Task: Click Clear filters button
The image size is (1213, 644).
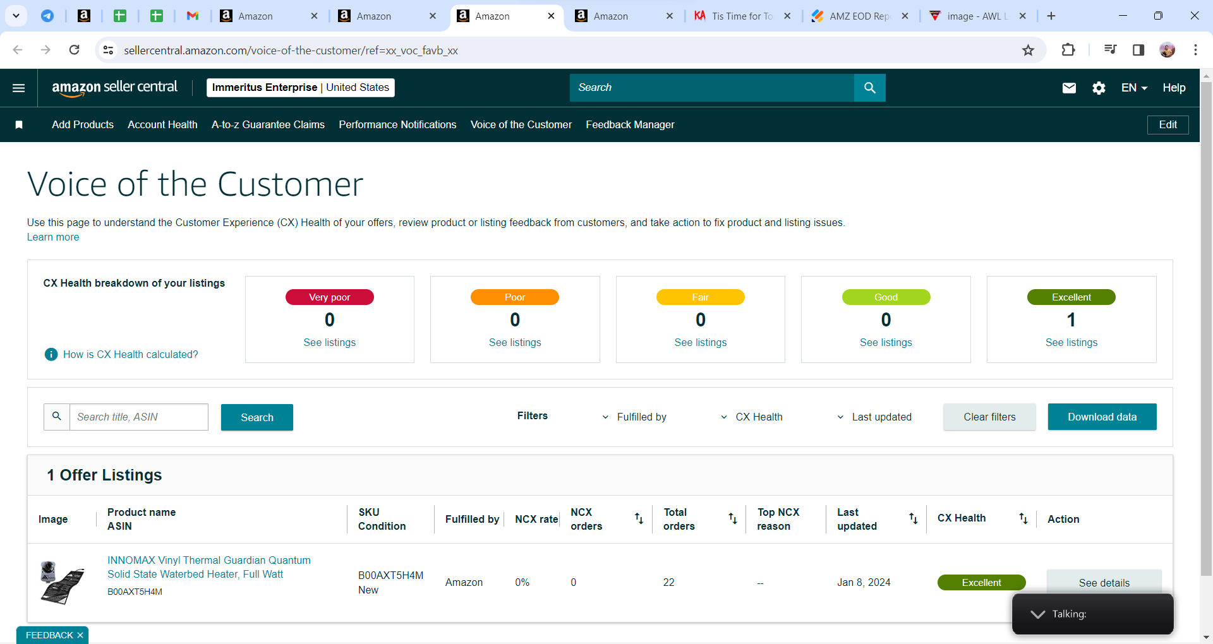Action: [x=989, y=417]
